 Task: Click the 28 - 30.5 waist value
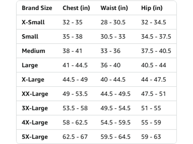(x=113, y=22)
